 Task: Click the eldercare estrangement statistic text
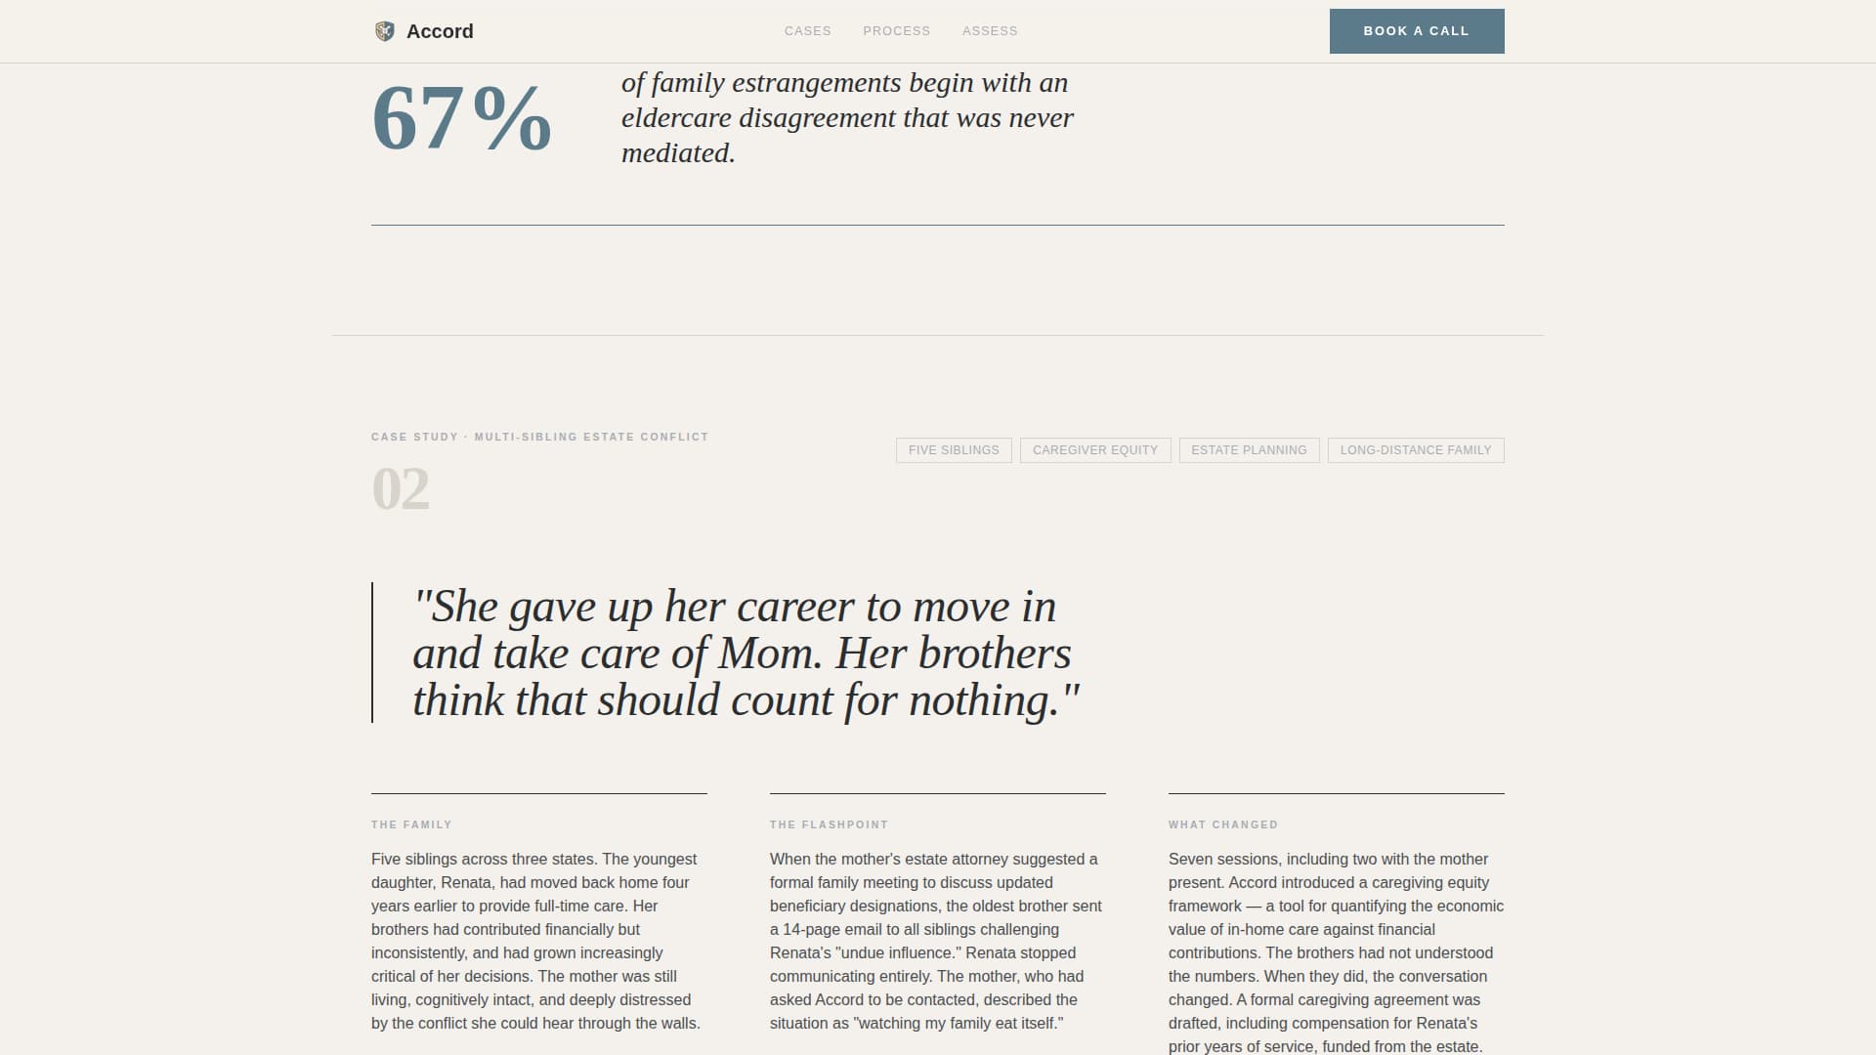[x=847, y=118]
